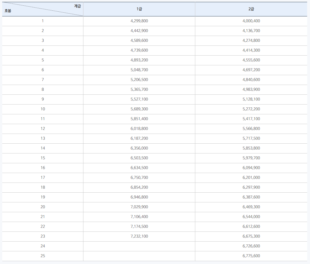Image resolution: width=310 pixels, height=264 pixels.
Task: Select value 4,983,900
Action: tap(251, 89)
